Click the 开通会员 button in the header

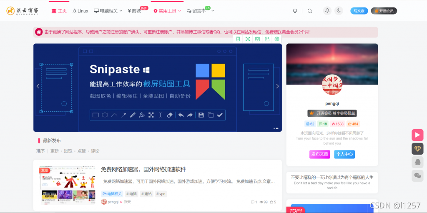coord(384,11)
